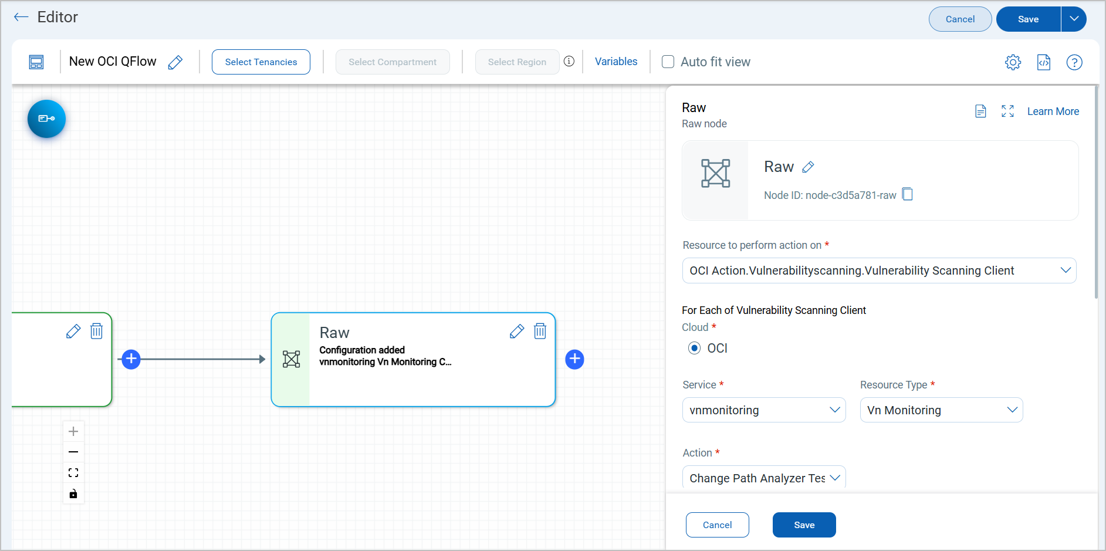Expand the Raw panel to fullscreen
This screenshot has height=551, width=1106.
(1007, 111)
